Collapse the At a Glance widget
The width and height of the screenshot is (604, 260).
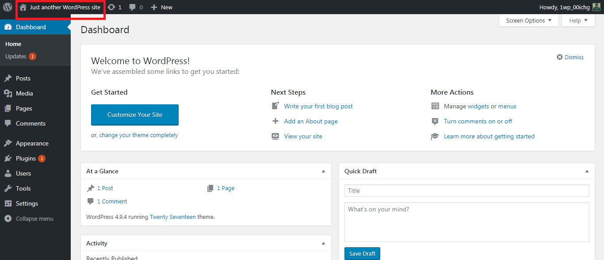coord(323,171)
